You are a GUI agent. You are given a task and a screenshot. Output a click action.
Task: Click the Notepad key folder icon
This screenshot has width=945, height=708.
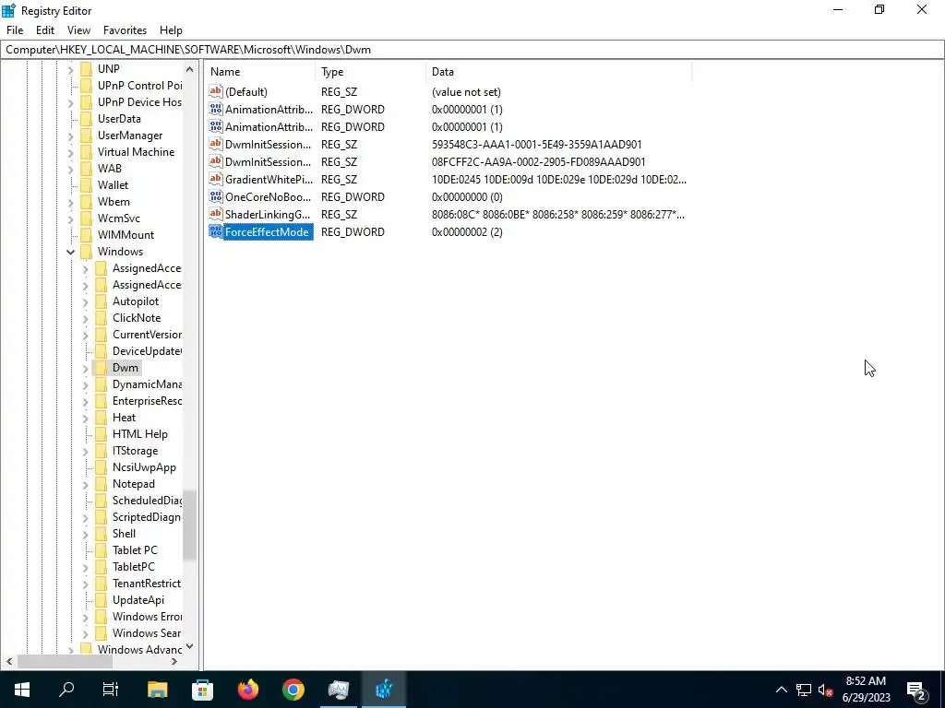pyautogui.click(x=102, y=484)
